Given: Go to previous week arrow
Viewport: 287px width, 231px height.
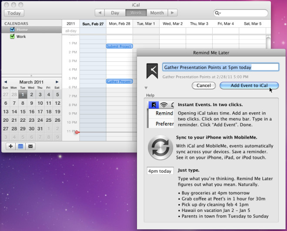Looking at the screenshot, I should tap(100, 13).
